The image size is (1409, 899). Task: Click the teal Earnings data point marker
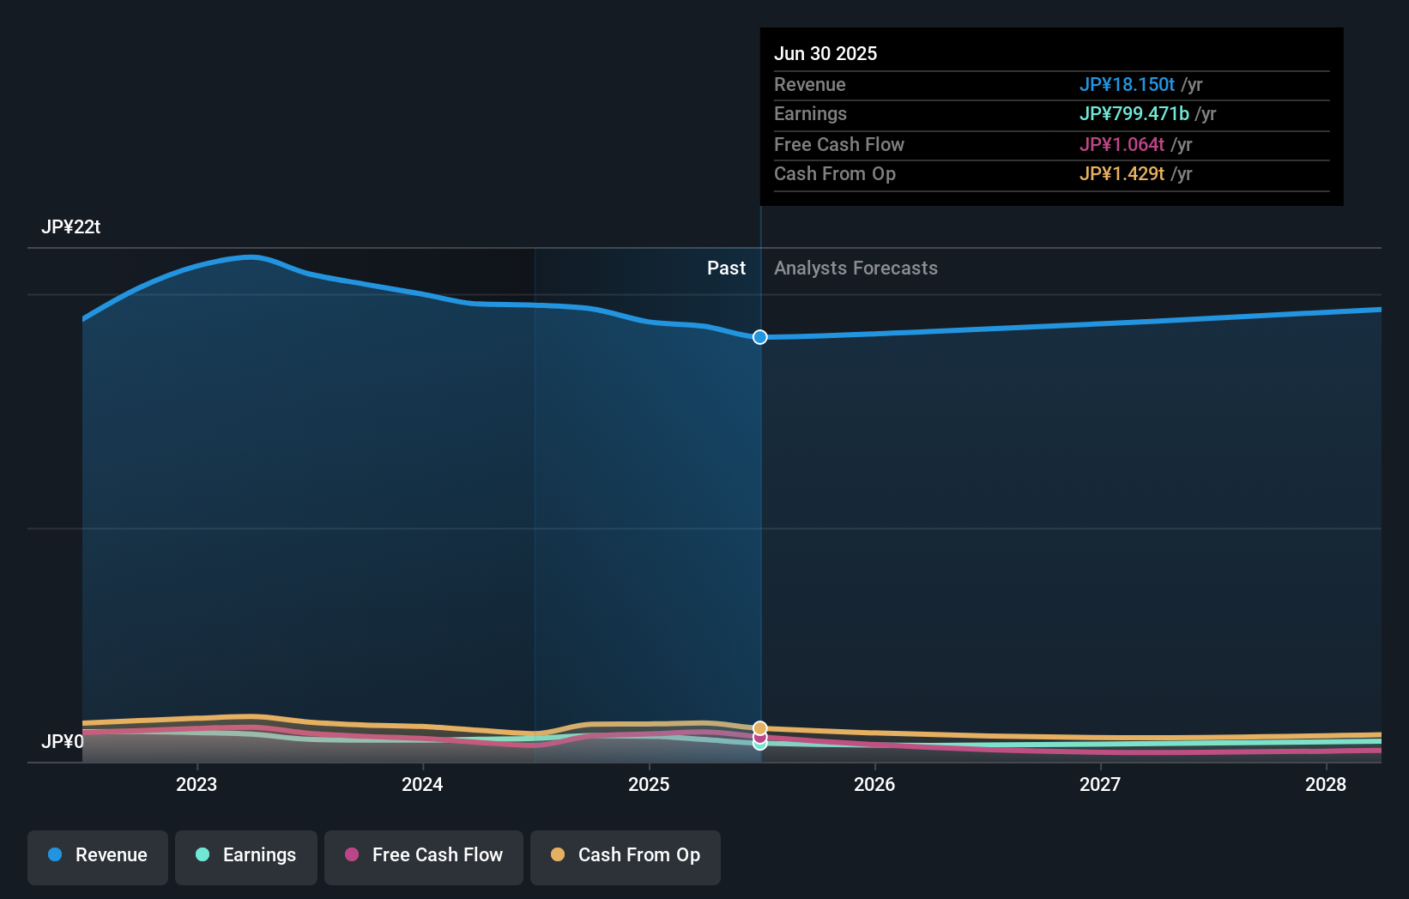click(760, 745)
